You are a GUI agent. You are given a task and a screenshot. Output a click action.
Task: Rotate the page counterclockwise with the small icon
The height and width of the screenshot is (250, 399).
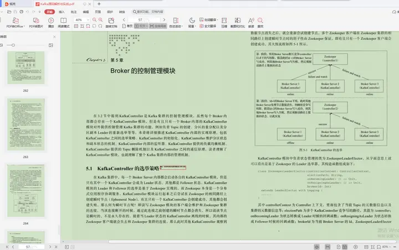(94, 26)
